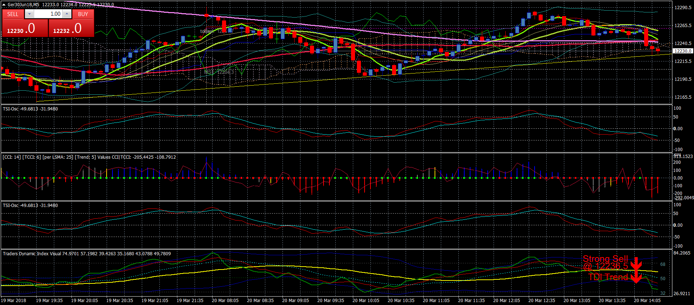This screenshot has height=305, width=694.
Task: Click the MS1 12204.3 chart label
Action: tap(219, 72)
